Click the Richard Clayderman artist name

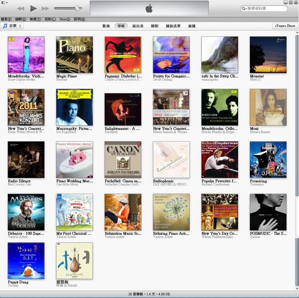215,184
